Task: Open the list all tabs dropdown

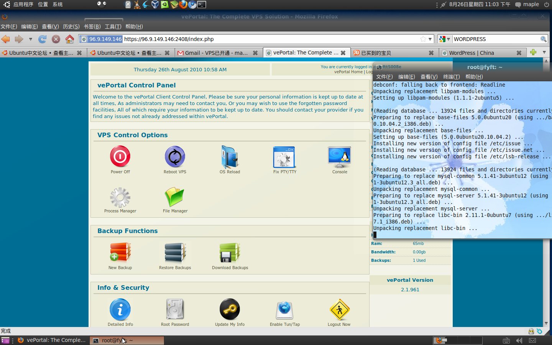Action: click(x=544, y=52)
